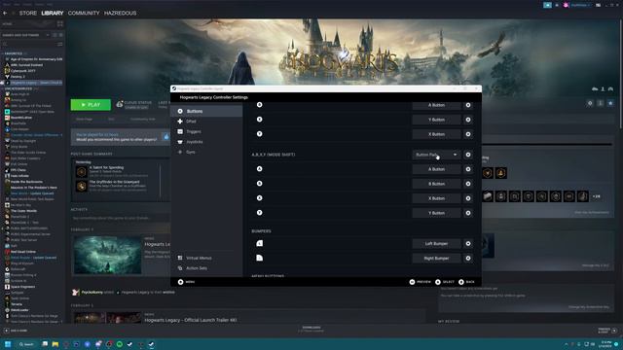This screenshot has width=623, height=350.
Task: Open the collections grid view icon
Action: [60, 23]
